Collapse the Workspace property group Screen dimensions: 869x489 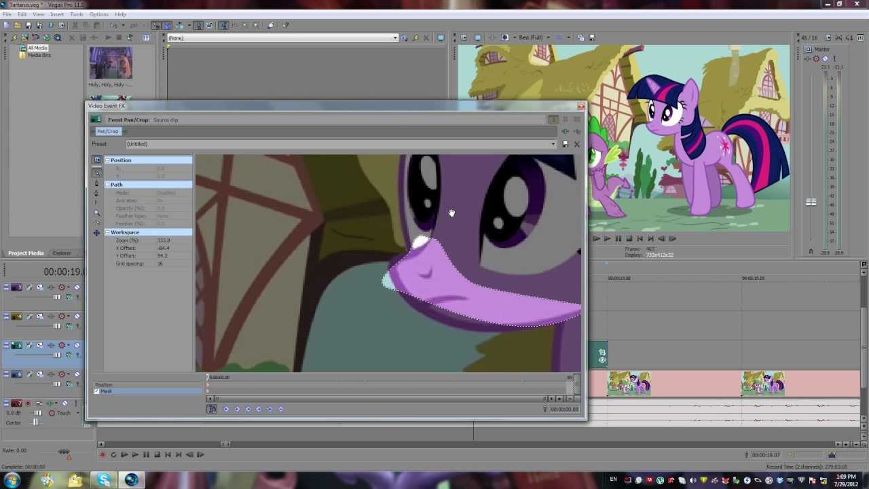(x=107, y=232)
